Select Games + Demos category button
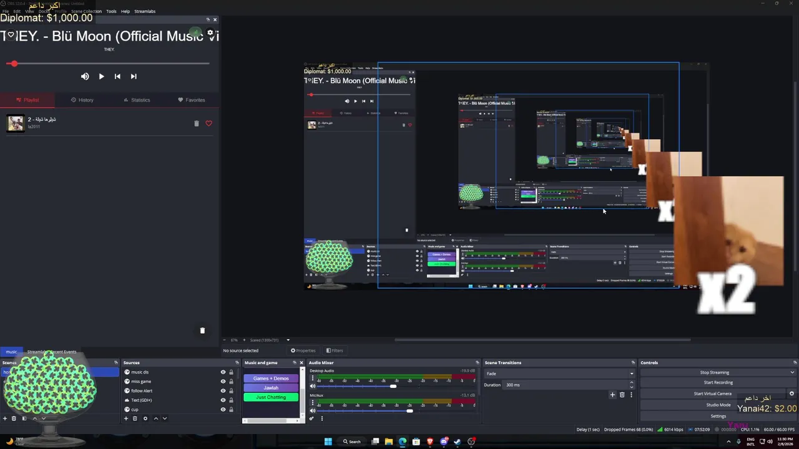 (271, 379)
